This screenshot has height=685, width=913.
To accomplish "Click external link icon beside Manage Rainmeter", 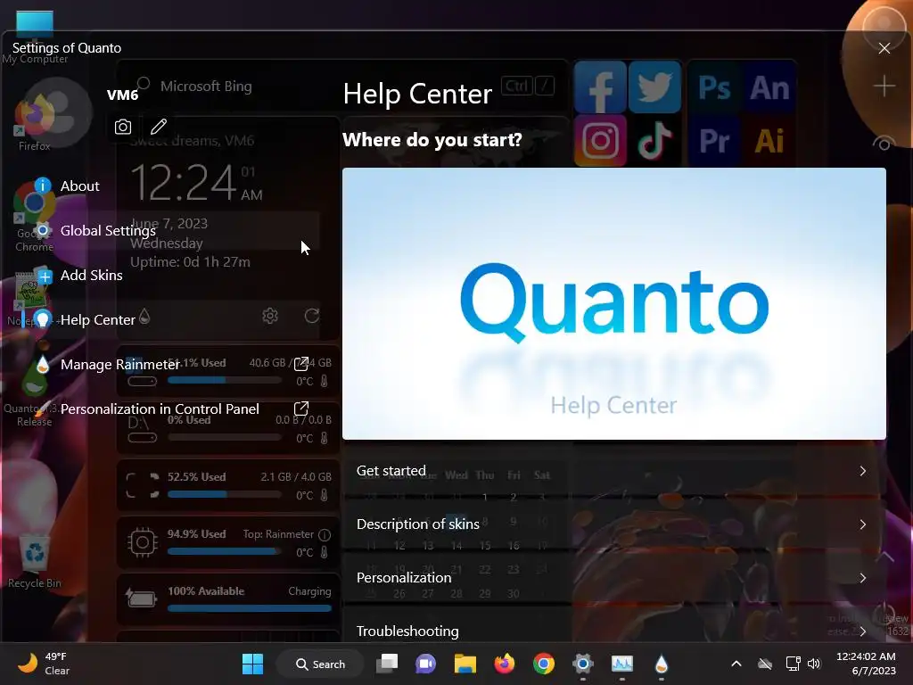I will 301,364.
